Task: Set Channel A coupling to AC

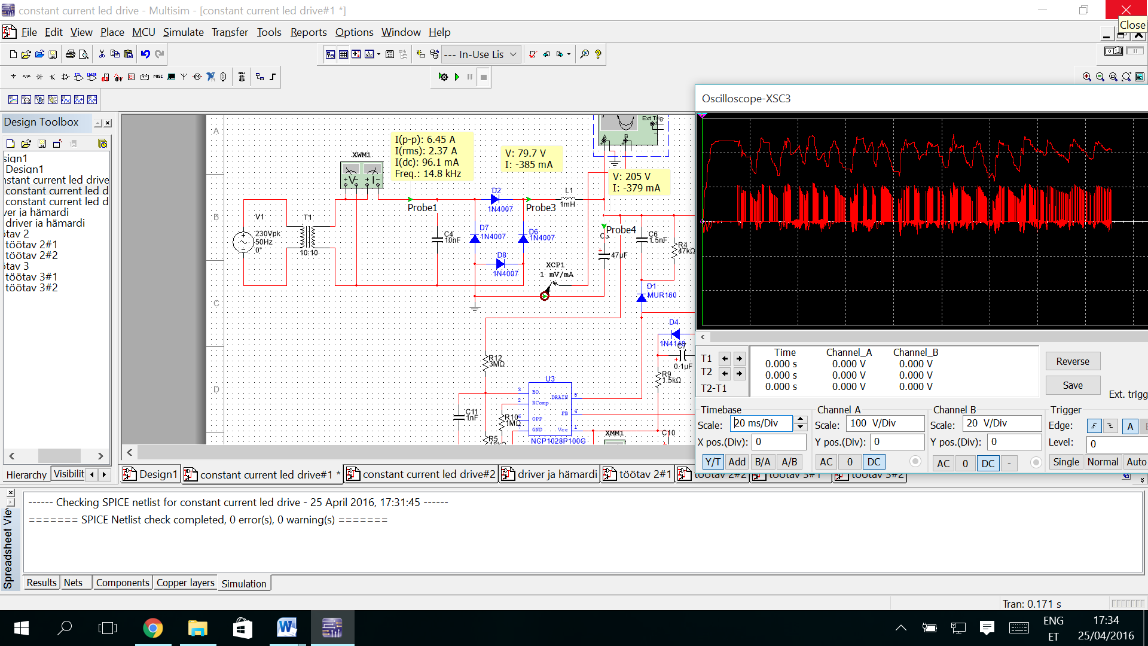Action: click(x=826, y=462)
